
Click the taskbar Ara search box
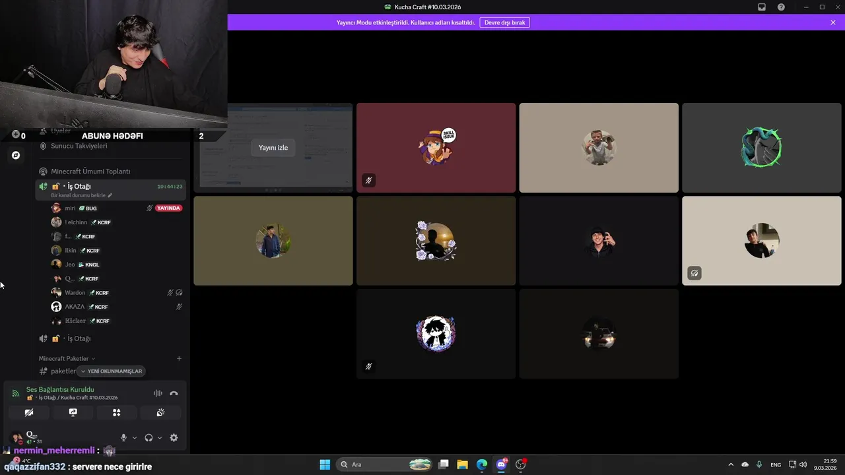pos(386,464)
